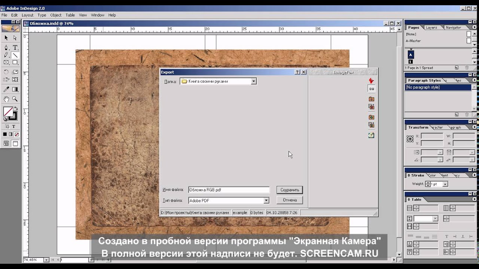Create new page in Pages palette
The width and height of the screenshot is (479, 269).
click(x=457, y=68)
